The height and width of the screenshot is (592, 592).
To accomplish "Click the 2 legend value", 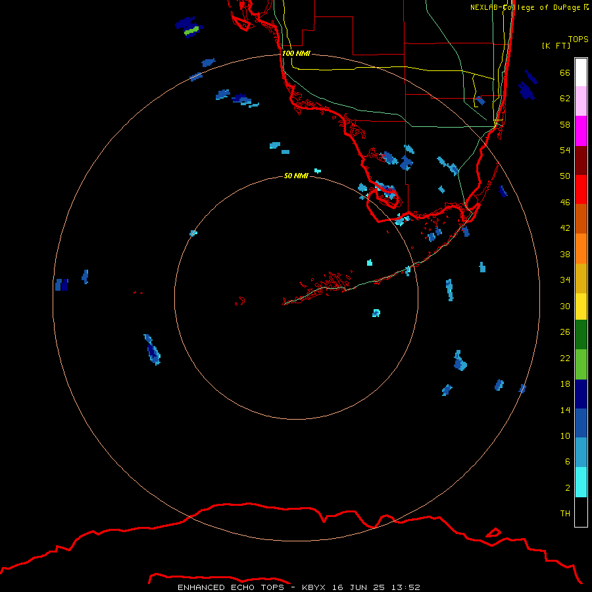I will (x=568, y=488).
